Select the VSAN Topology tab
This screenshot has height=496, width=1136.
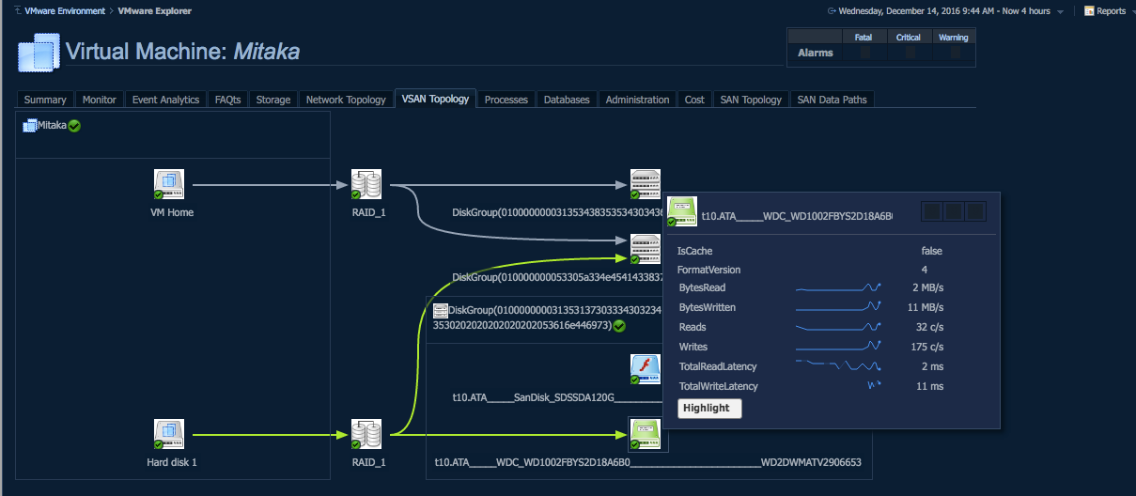coord(435,99)
